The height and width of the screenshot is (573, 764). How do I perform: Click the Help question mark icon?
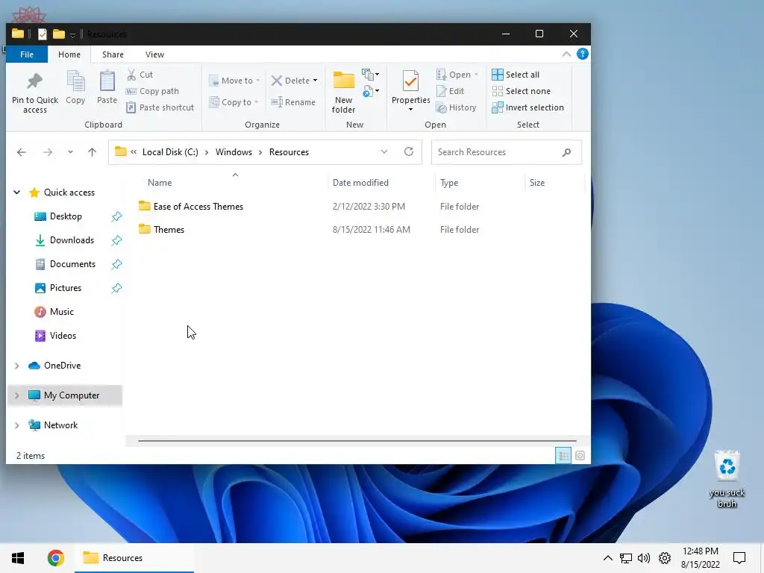[582, 54]
